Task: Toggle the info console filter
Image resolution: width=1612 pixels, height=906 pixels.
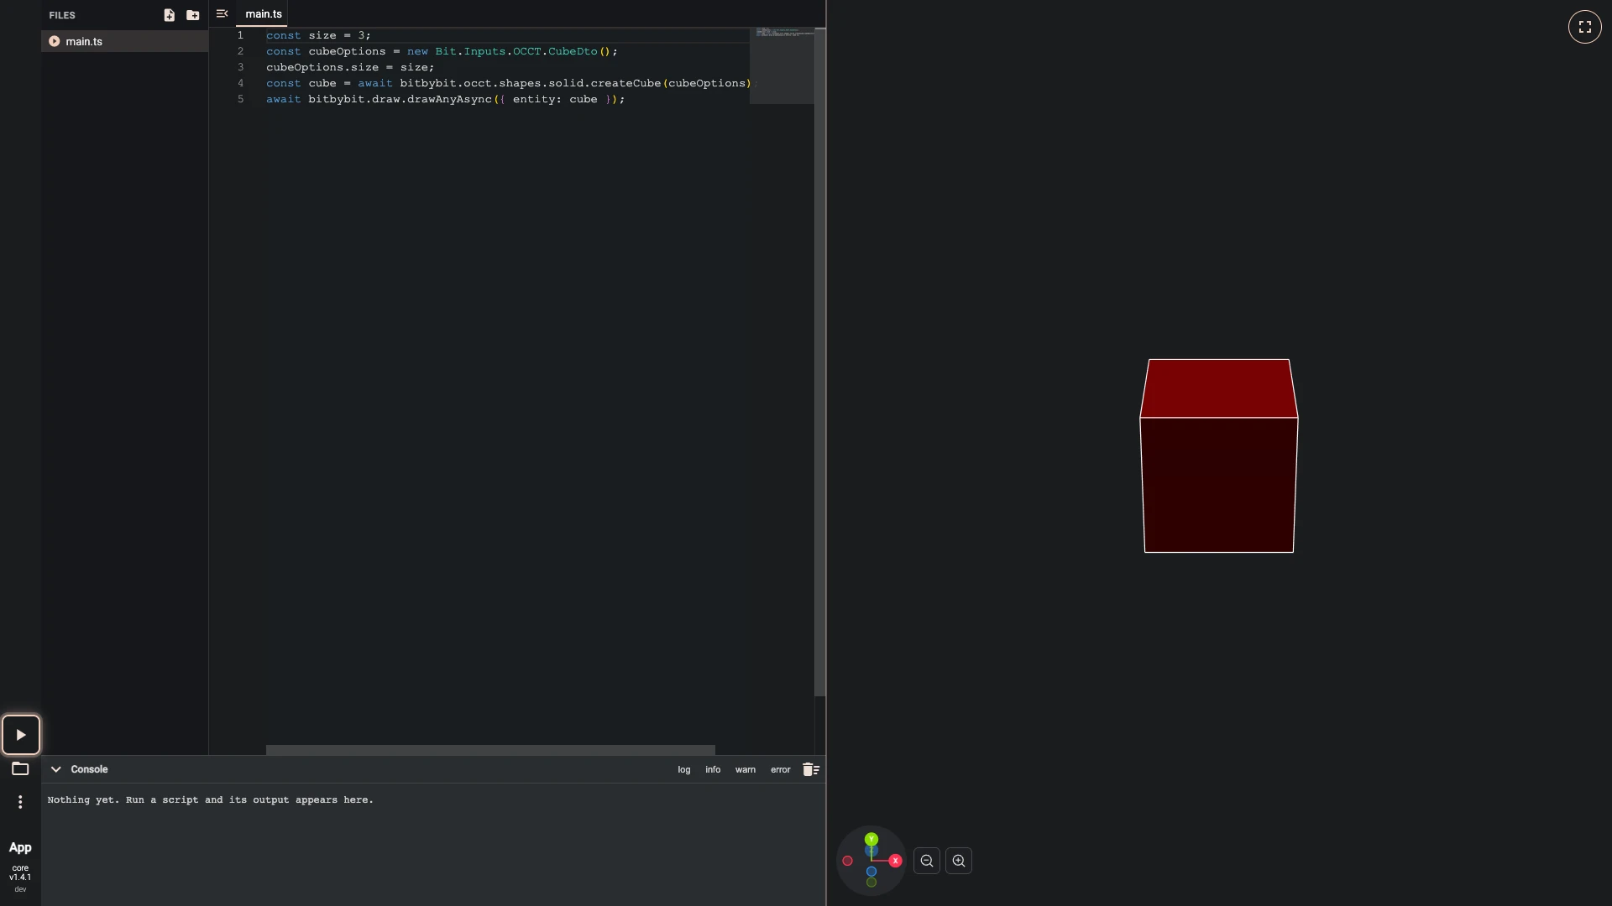Action: coord(713,769)
